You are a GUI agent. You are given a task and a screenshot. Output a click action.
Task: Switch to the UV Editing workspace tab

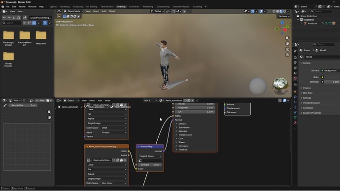point(92,7)
